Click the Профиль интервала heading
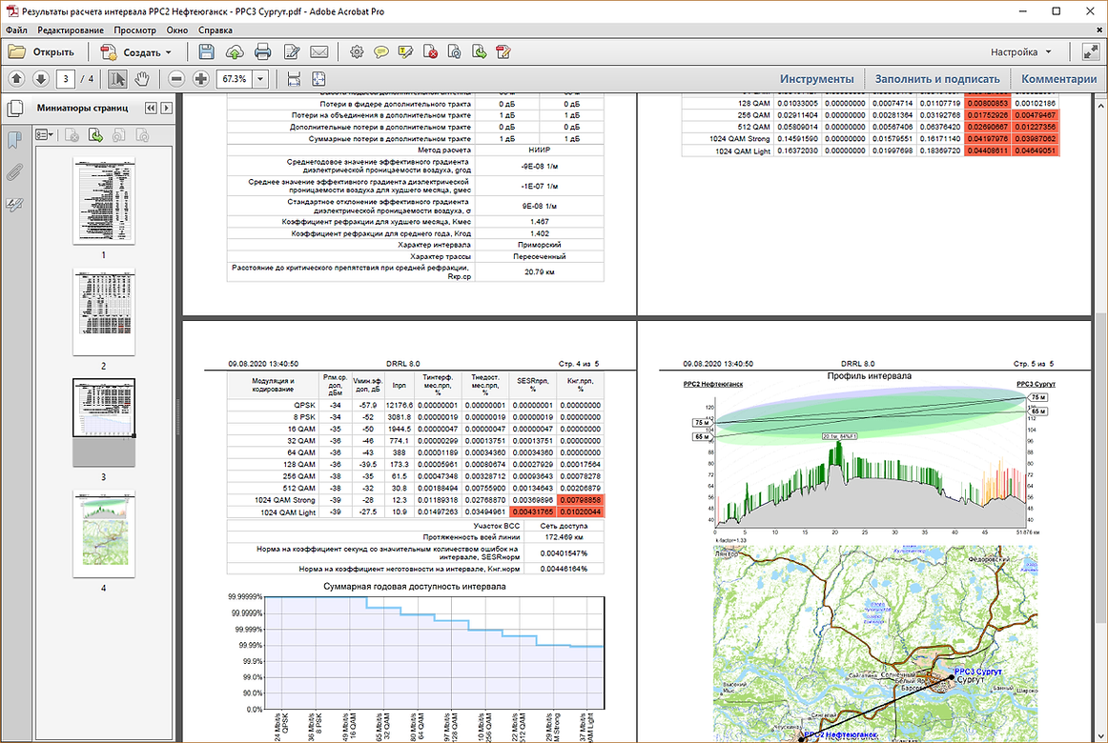 870,377
